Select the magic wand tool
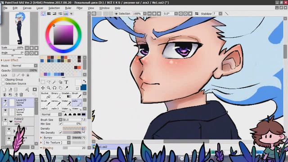The height and width of the screenshot is (162, 288). click(54, 82)
